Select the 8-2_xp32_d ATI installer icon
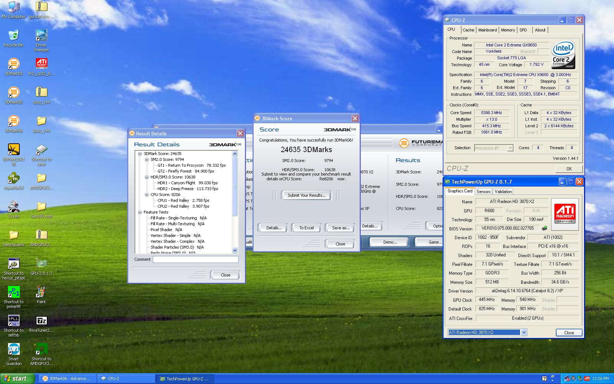The image size is (614, 384). tap(41, 67)
